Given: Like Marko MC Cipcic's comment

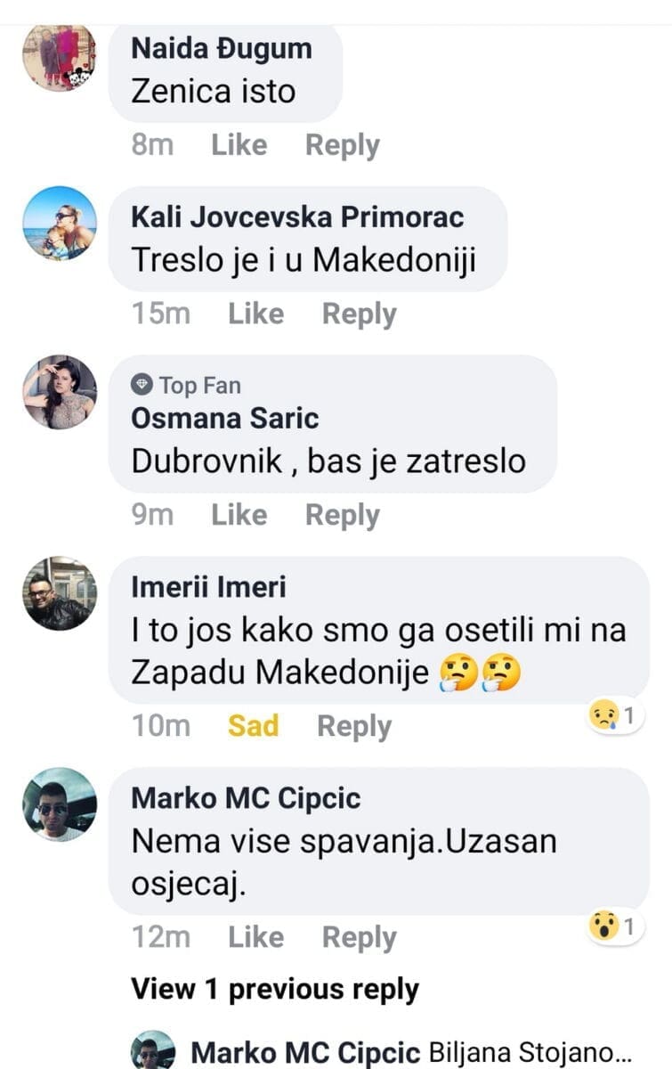Looking at the screenshot, I should (x=255, y=937).
